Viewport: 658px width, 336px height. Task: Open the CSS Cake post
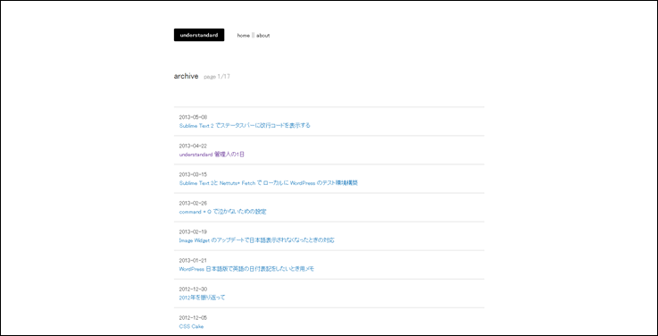[x=191, y=326]
